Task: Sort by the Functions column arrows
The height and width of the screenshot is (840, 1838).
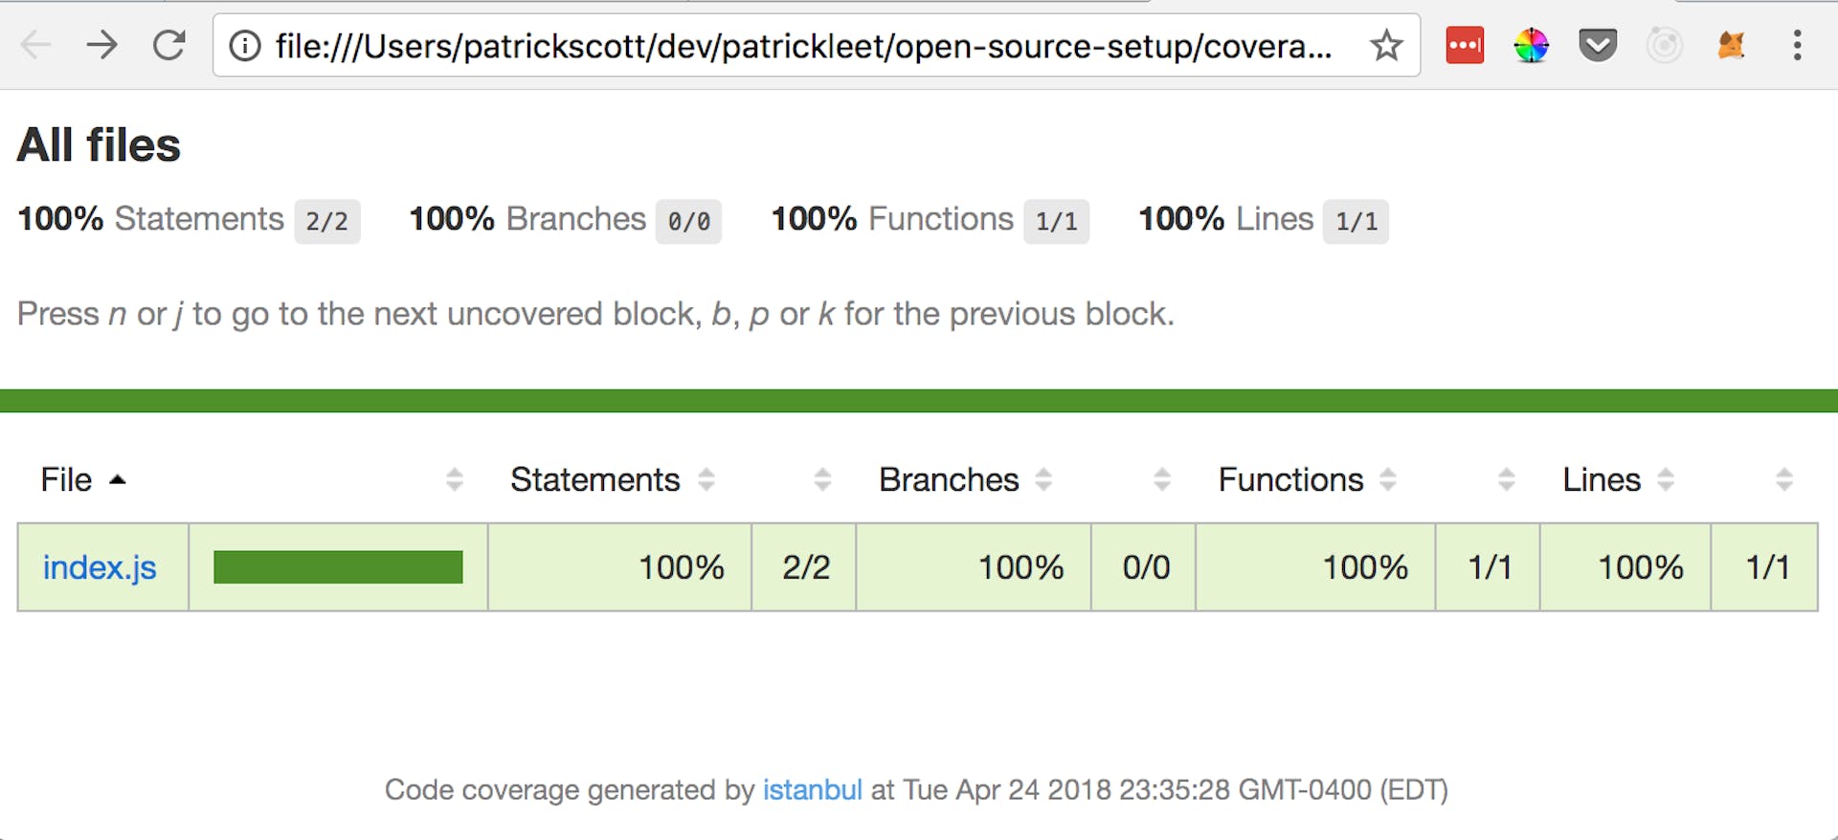Action: pos(1389,479)
